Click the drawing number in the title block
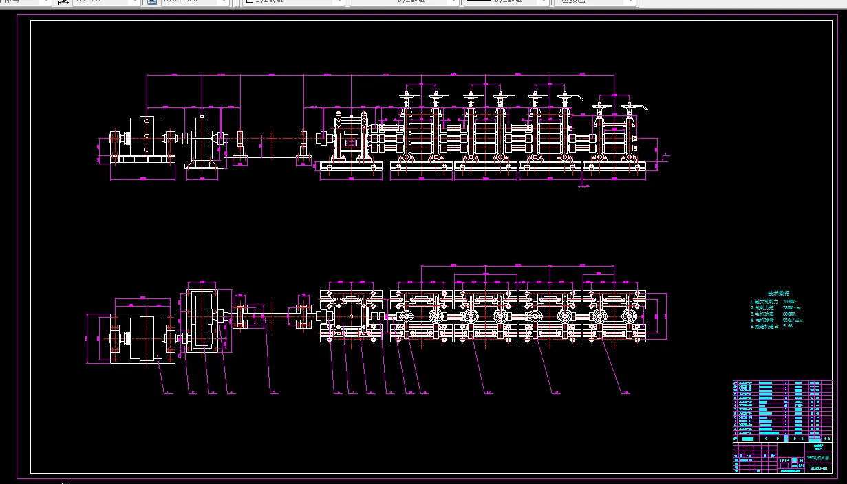Screen dimensions: 847x484 (x=819, y=468)
